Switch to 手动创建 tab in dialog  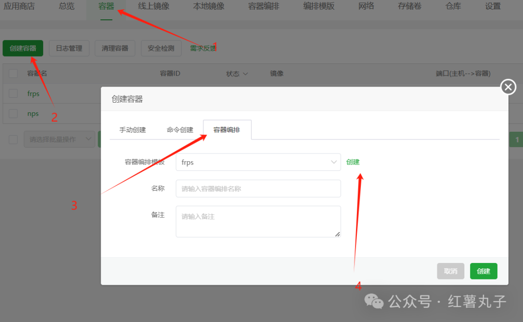[133, 130]
